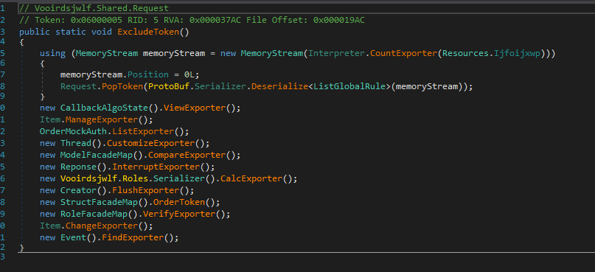Open the Creator class
The width and height of the screenshot is (595, 272).
78,190
